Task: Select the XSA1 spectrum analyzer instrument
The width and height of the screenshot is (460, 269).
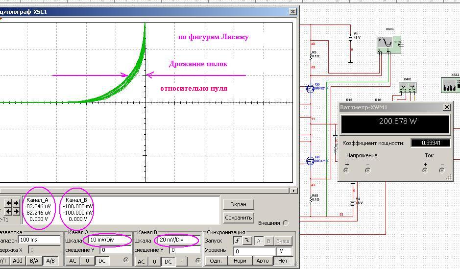Action: point(451,85)
